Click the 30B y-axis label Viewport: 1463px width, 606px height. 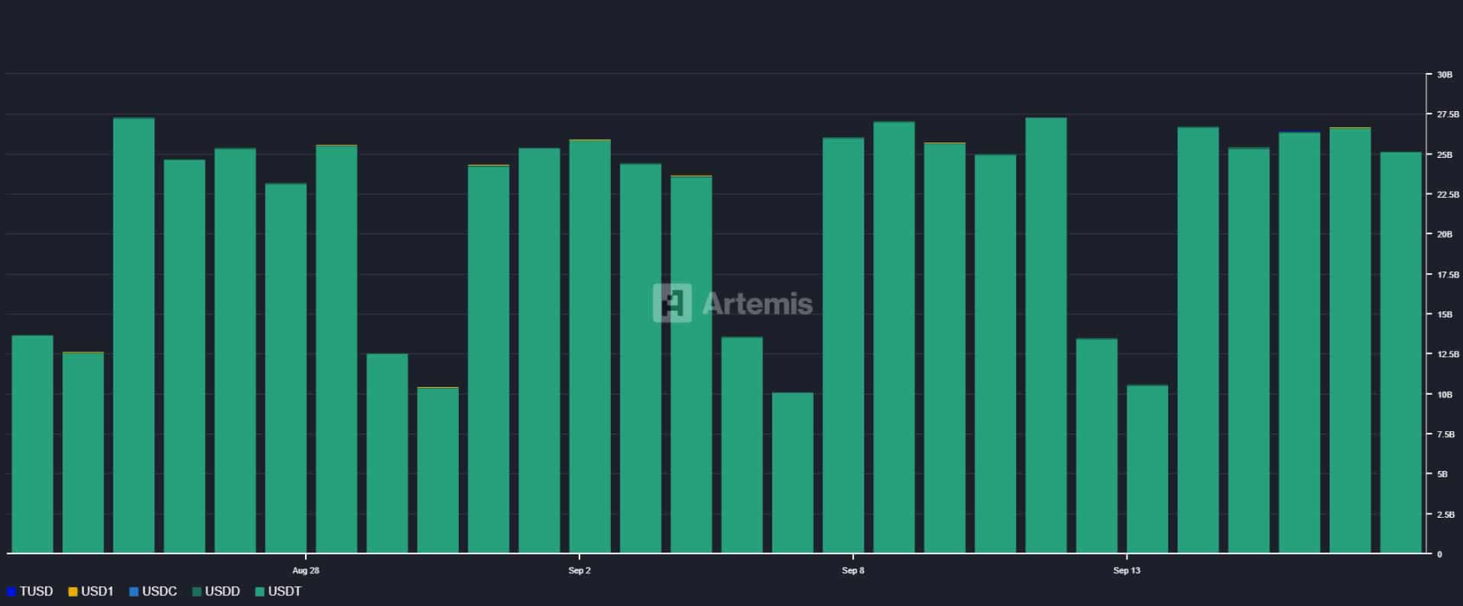point(1444,75)
